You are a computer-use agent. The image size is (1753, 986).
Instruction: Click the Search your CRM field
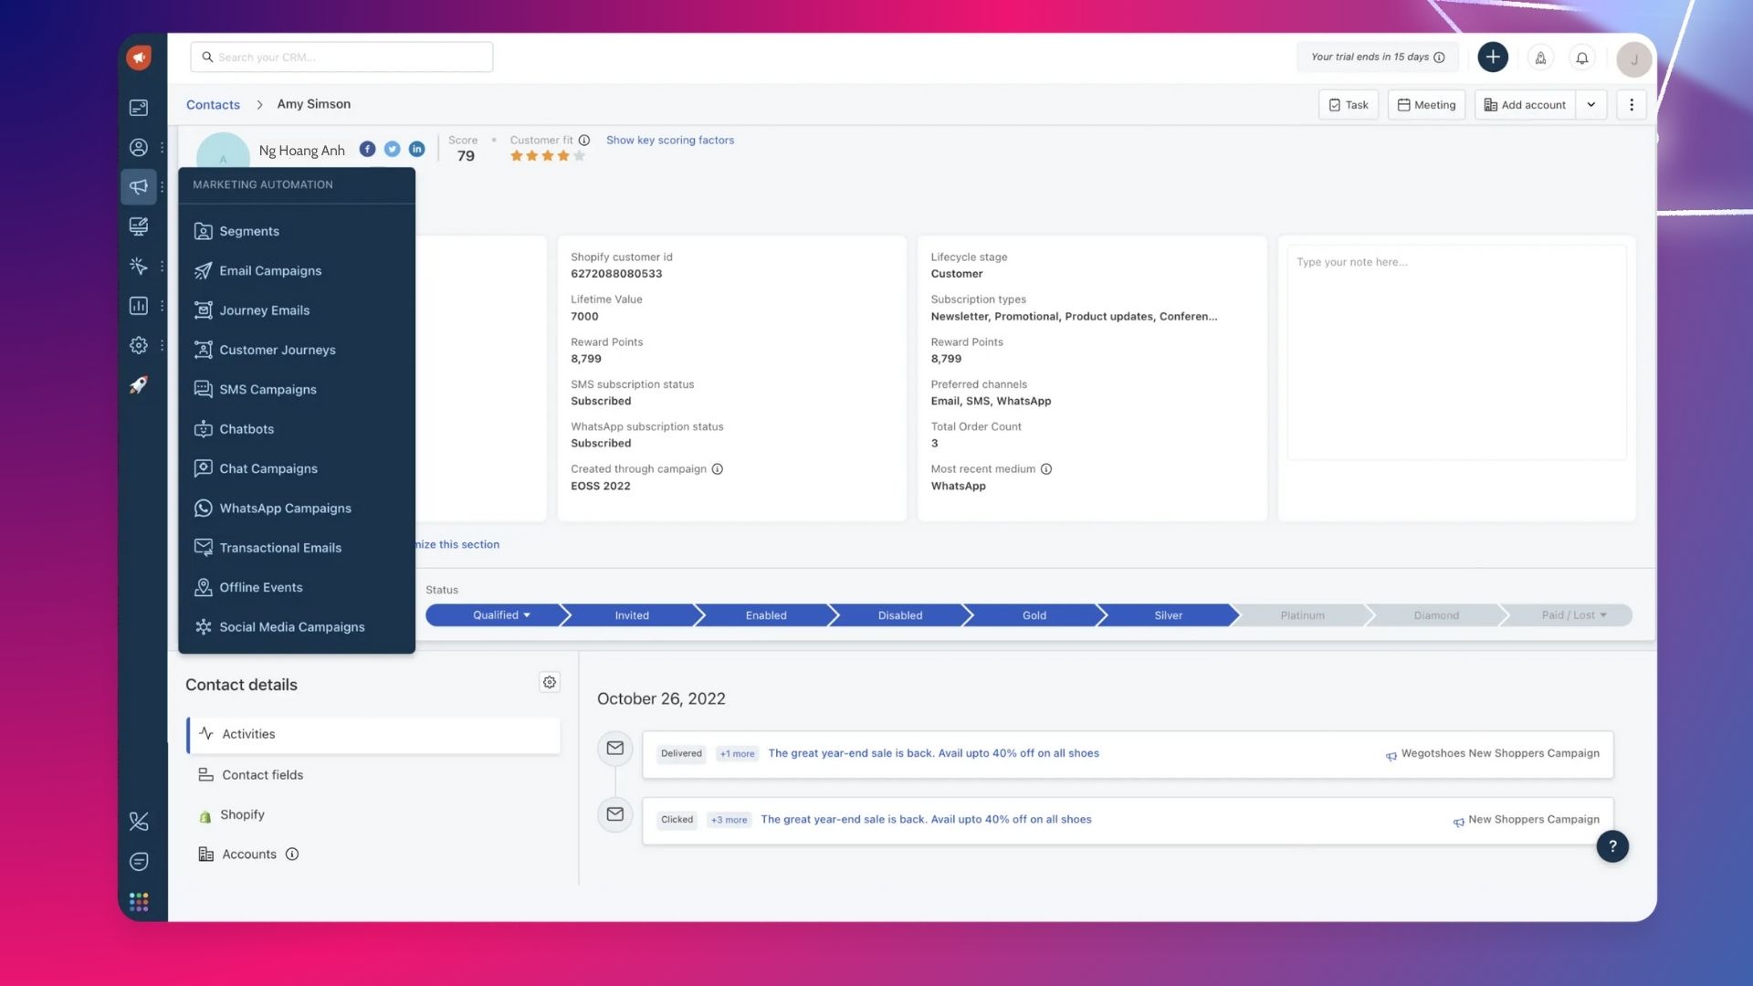tap(341, 57)
